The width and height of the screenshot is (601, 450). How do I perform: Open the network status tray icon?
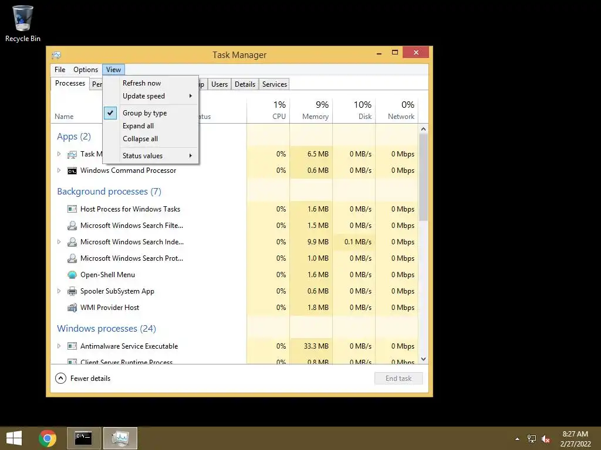coord(532,439)
